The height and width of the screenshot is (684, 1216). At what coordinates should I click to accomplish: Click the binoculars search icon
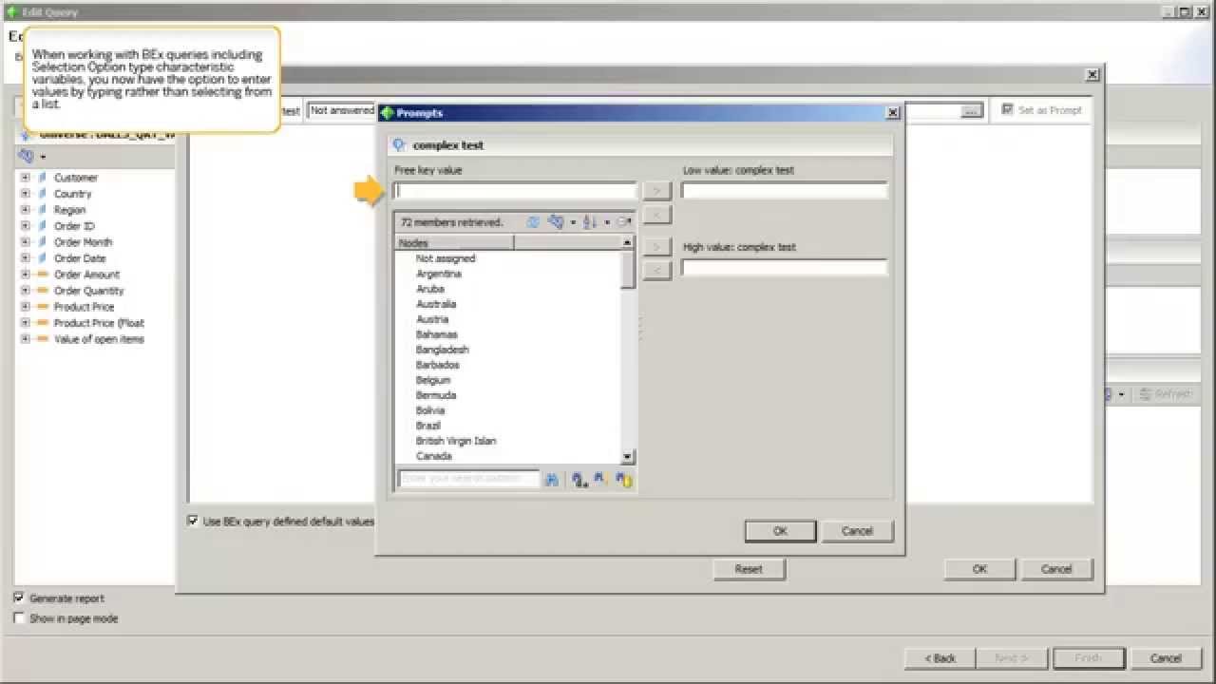pos(552,480)
